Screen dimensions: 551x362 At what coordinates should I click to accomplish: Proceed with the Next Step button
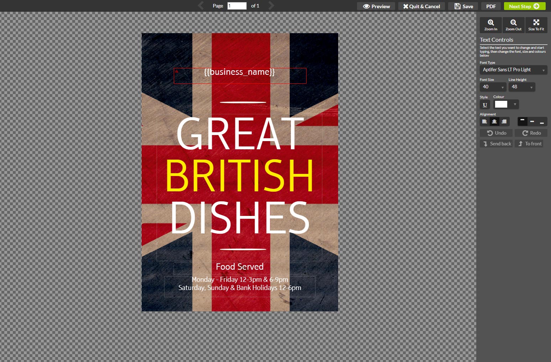click(524, 6)
